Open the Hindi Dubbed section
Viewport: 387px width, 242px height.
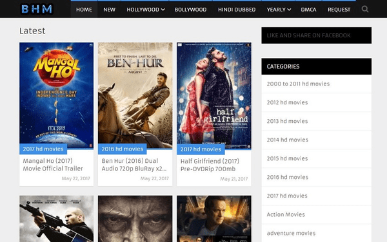pyautogui.click(x=237, y=10)
